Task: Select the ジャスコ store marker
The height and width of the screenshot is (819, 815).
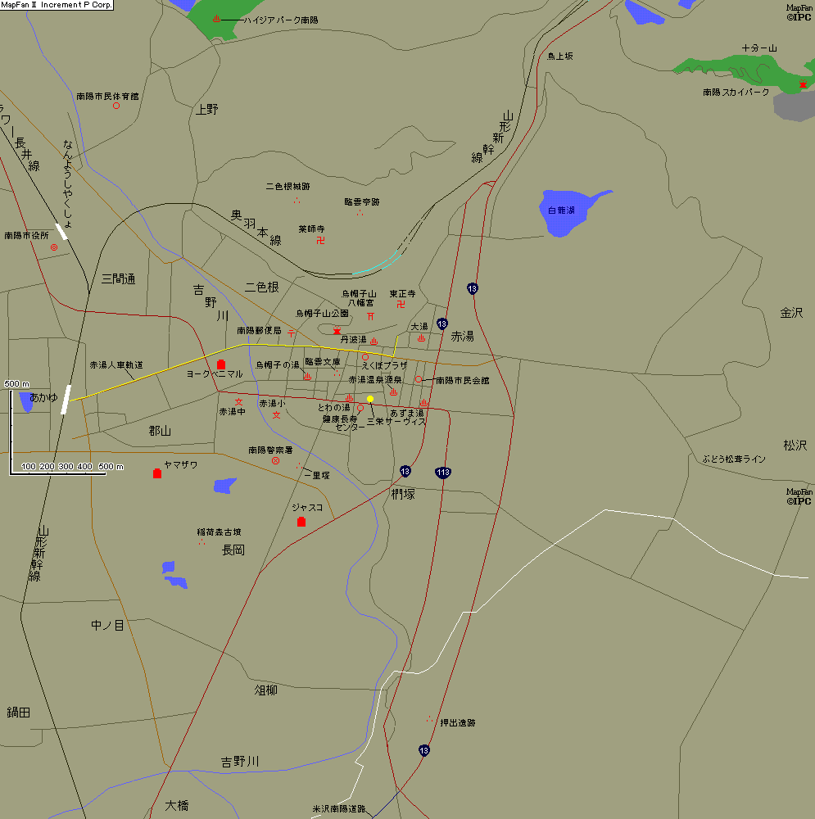Action: point(301,522)
